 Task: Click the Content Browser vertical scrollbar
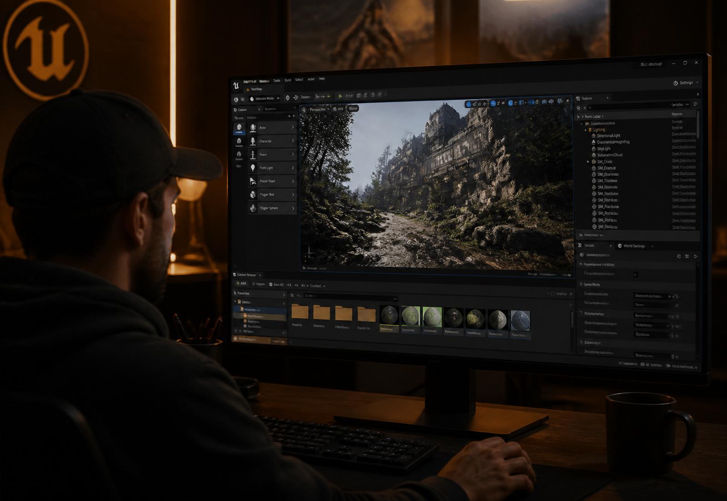(572, 319)
